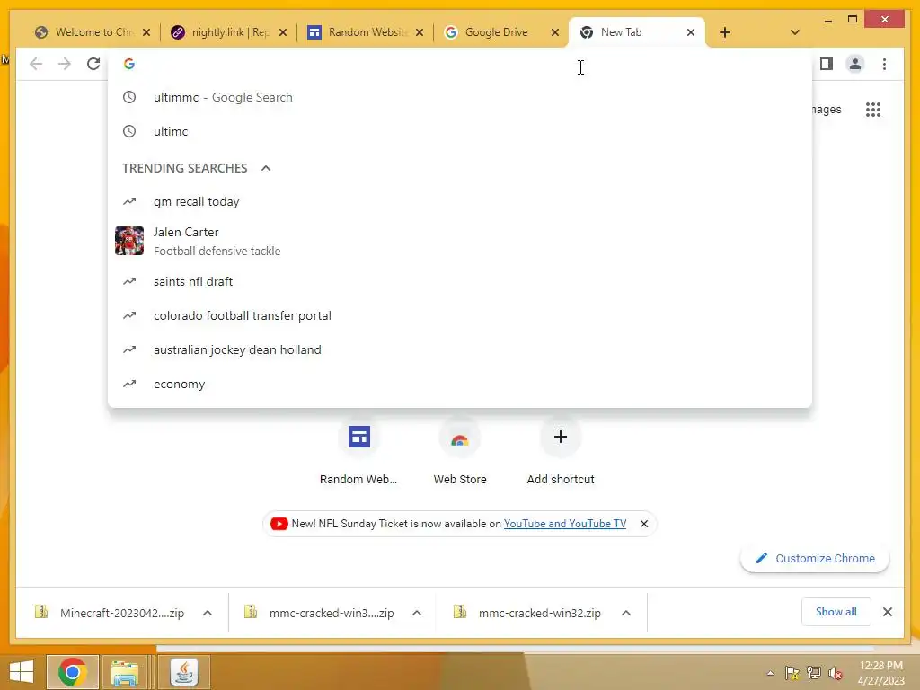Click the YouTube logo in promo

(x=279, y=524)
